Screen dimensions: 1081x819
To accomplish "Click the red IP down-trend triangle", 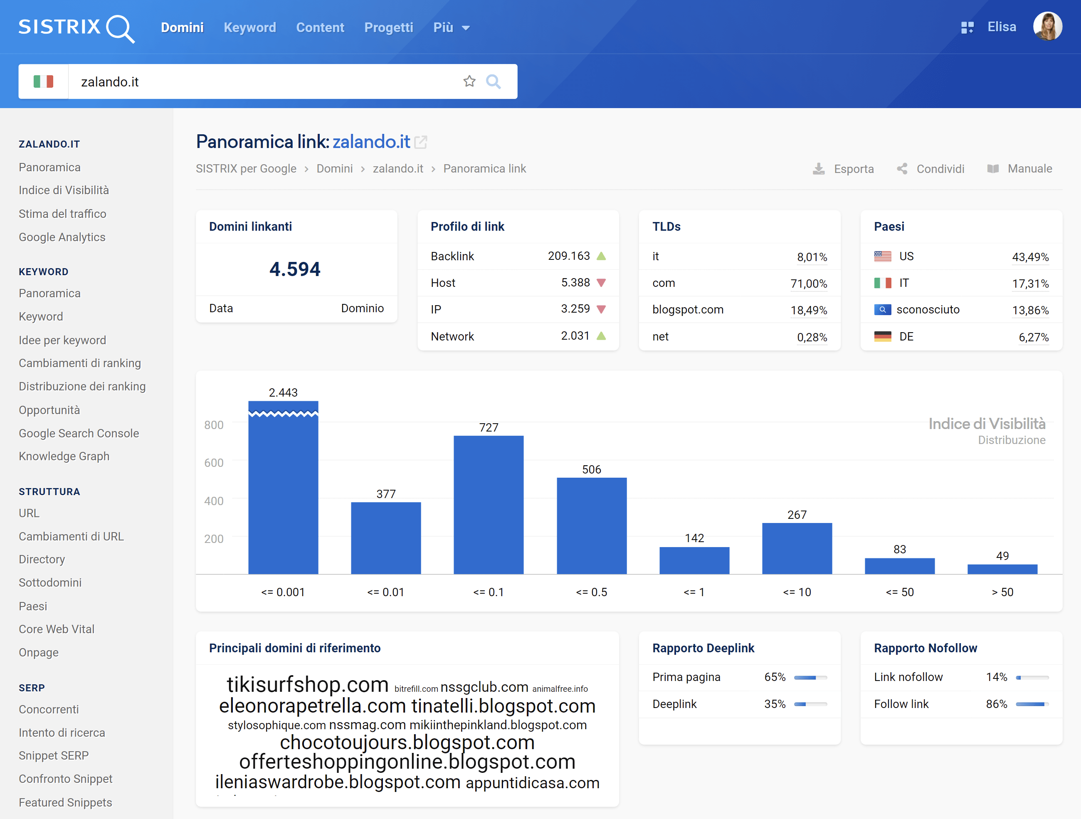I will (x=602, y=309).
